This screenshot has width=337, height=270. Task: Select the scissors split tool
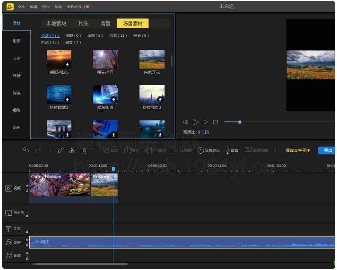click(x=72, y=150)
